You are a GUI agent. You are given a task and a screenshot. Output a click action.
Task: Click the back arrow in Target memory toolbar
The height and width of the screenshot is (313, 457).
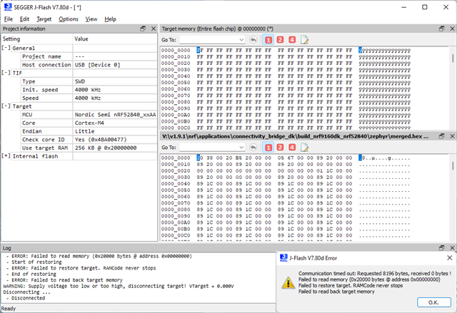(x=252, y=40)
